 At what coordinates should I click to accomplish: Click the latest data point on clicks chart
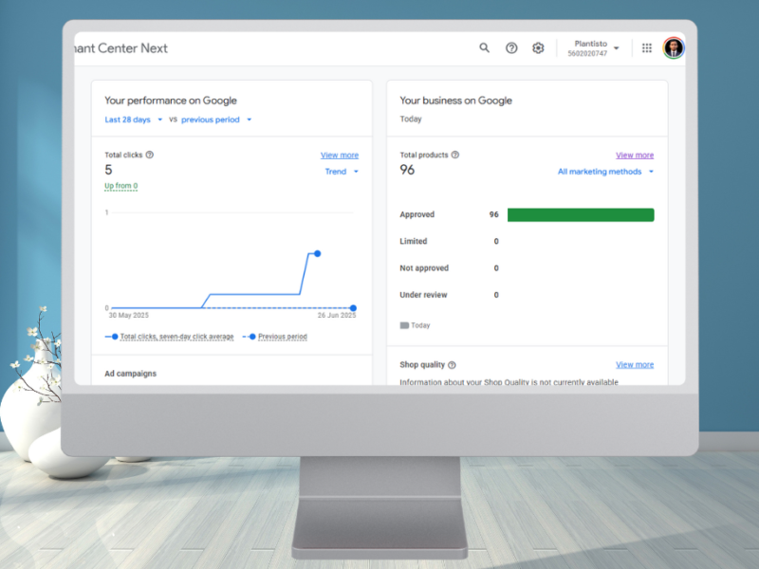(x=318, y=253)
